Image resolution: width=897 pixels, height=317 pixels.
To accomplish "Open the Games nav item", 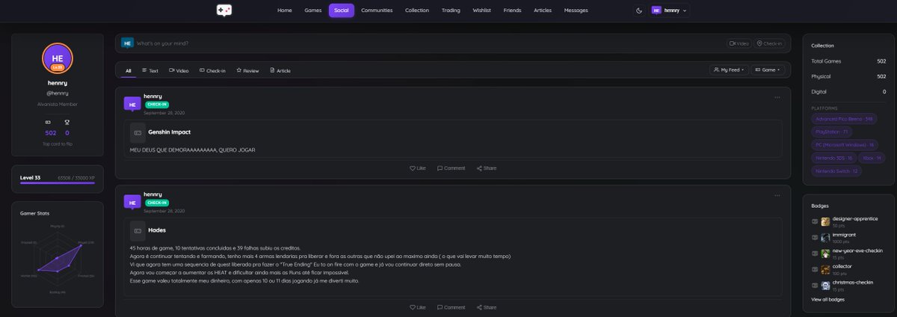I will pos(313,10).
